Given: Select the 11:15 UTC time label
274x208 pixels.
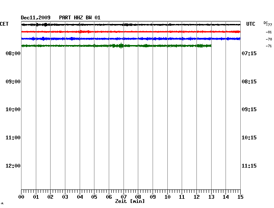Looking at the screenshot, I should [249, 166].
